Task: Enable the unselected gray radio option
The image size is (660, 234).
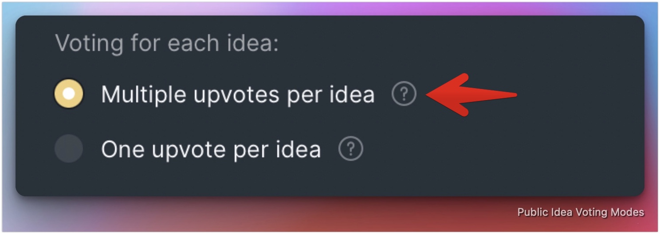Action: pos(69,149)
